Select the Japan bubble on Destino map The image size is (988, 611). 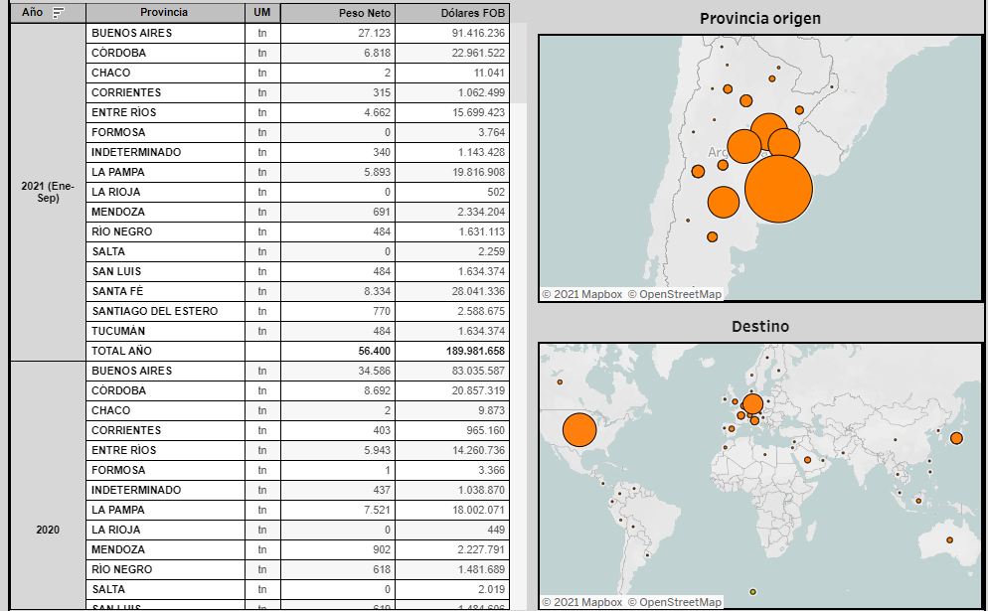956,438
